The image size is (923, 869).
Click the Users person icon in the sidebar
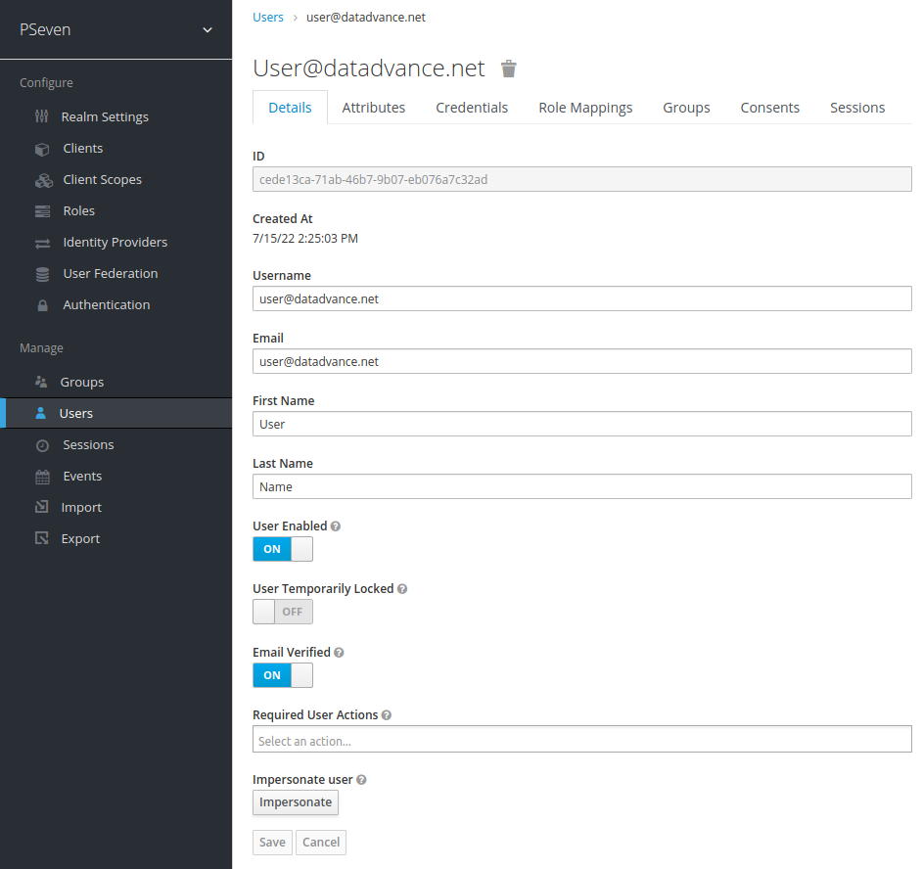coord(40,413)
